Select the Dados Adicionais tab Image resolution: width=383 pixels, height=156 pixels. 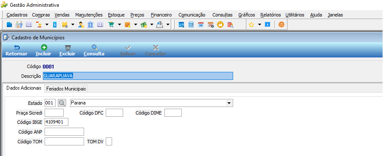24,88
